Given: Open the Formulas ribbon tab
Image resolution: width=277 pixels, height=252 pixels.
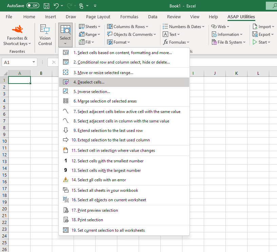Looking at the screenshot, I should (x=129, y=17).
